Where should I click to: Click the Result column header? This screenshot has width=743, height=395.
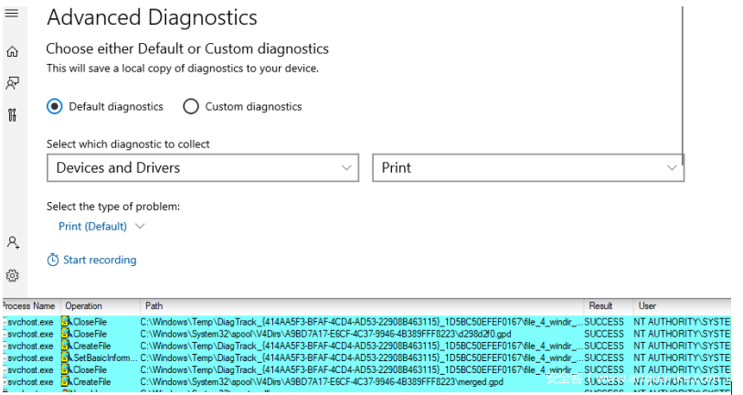tap(600, 305)
